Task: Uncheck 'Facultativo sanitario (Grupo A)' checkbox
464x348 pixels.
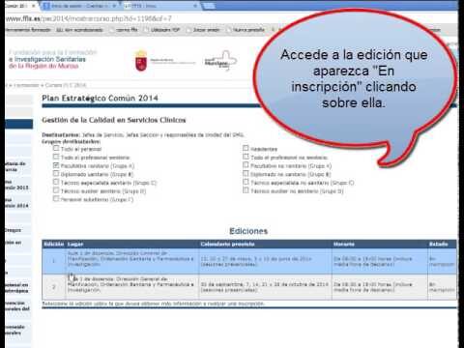Action: coord(56,165)
